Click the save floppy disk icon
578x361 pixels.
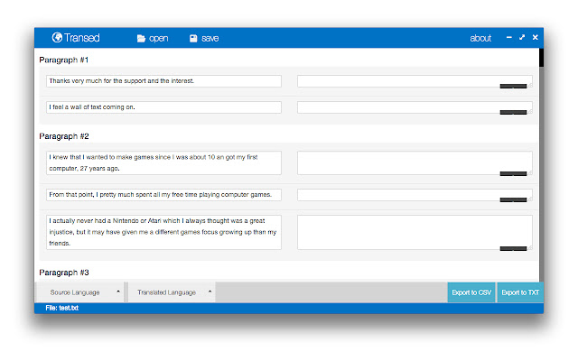[x=193, y=38]
